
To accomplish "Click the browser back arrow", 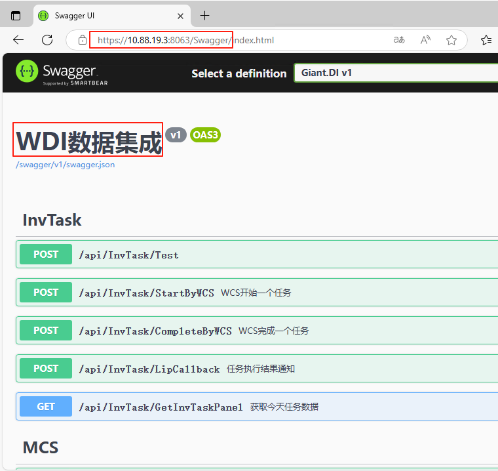I will 18,40.
